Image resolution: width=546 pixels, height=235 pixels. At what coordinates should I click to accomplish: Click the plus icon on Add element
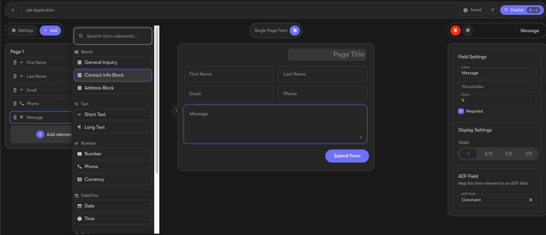pyautogui.click(x=40, y=135)
